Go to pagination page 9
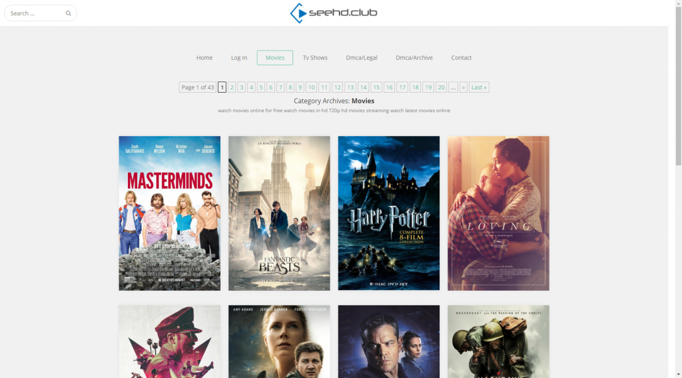 point(300,87)
